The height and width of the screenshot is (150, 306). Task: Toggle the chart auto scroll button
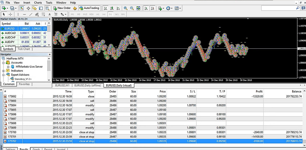[146, 8]
